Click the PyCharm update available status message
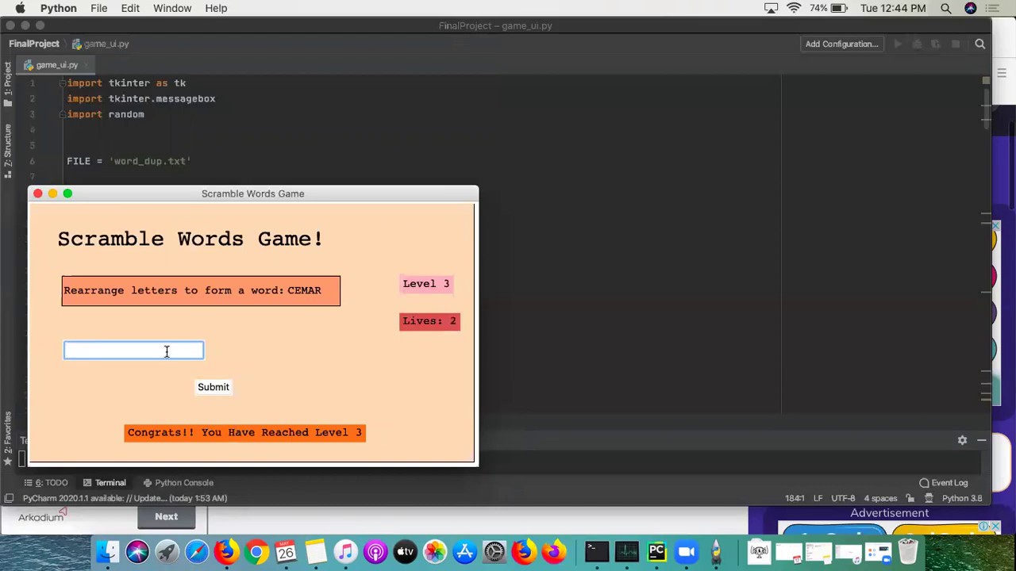 click(125, 498)
